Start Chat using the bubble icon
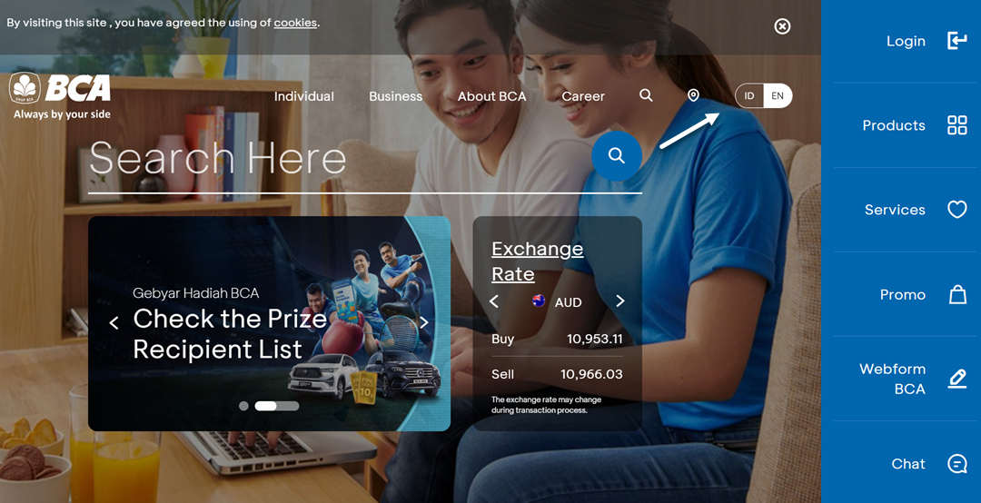The image size is (981, 503). pos(956,464)
